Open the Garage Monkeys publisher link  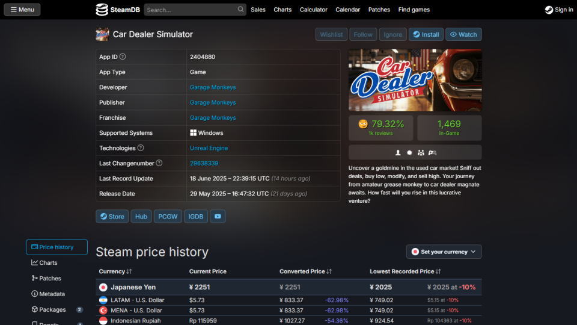[213, 102]
